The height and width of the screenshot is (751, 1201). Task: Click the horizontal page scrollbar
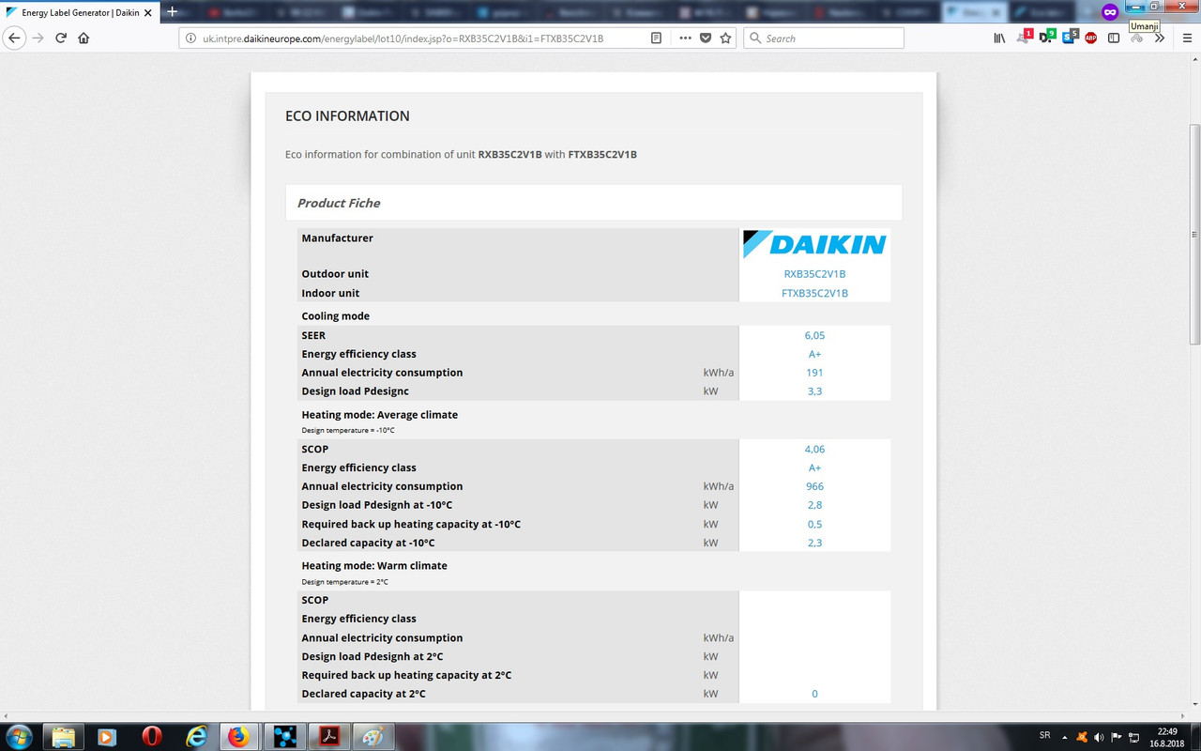tap(594, 715)
